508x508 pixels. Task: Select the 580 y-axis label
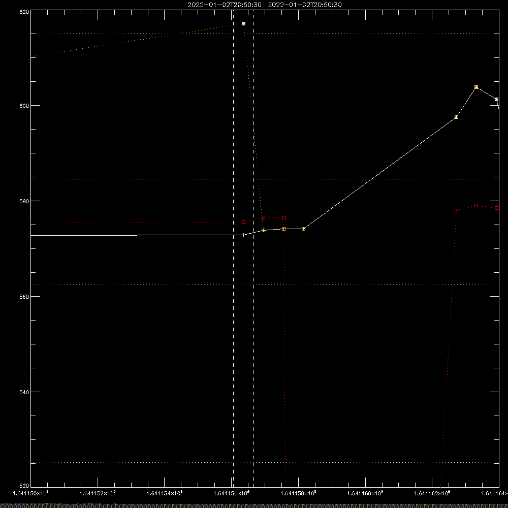coord(24,201)
